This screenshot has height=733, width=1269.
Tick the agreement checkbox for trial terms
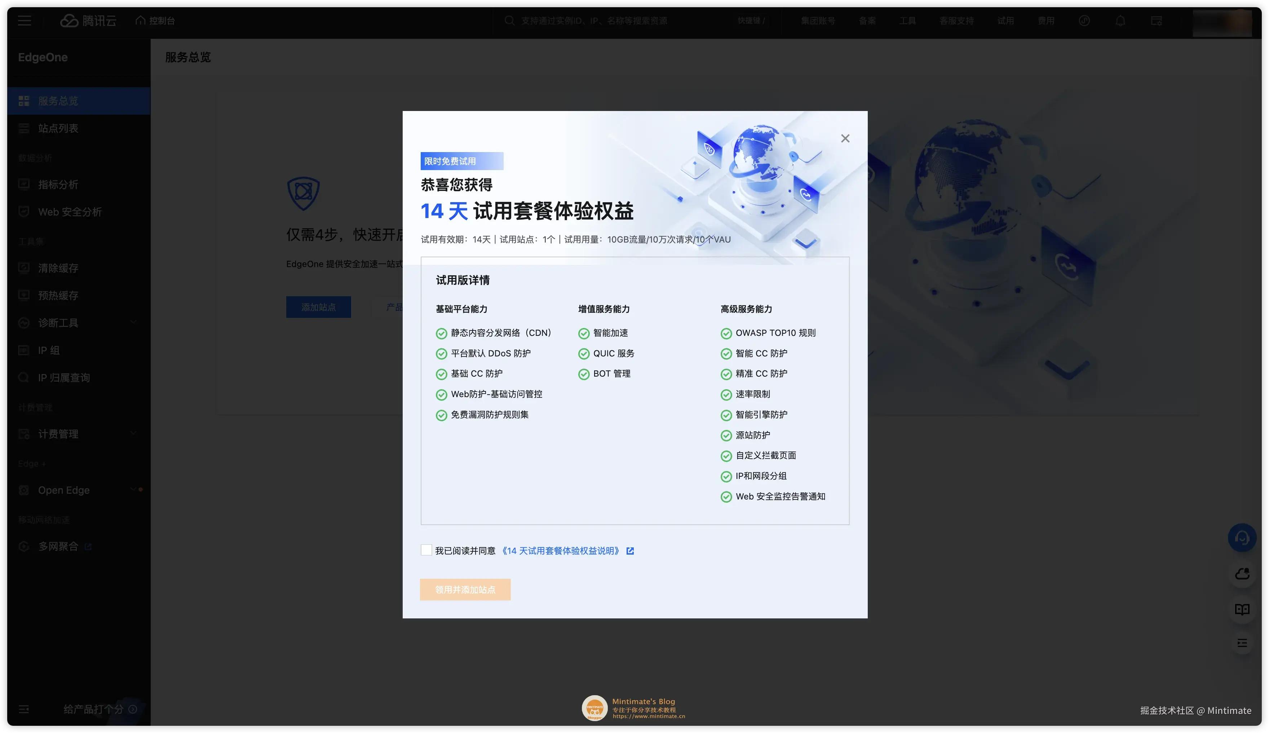tap(426, 550)
